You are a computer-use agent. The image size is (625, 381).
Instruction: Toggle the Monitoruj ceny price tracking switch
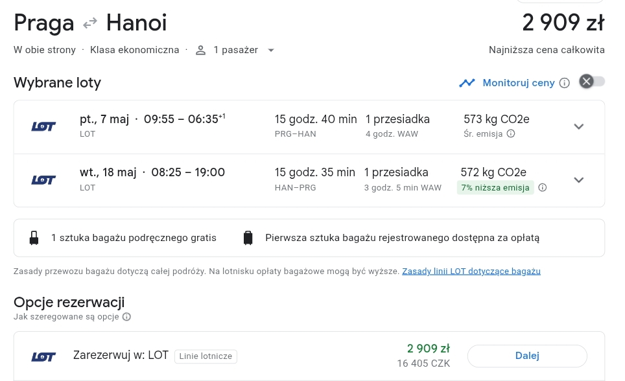(592, 82)
